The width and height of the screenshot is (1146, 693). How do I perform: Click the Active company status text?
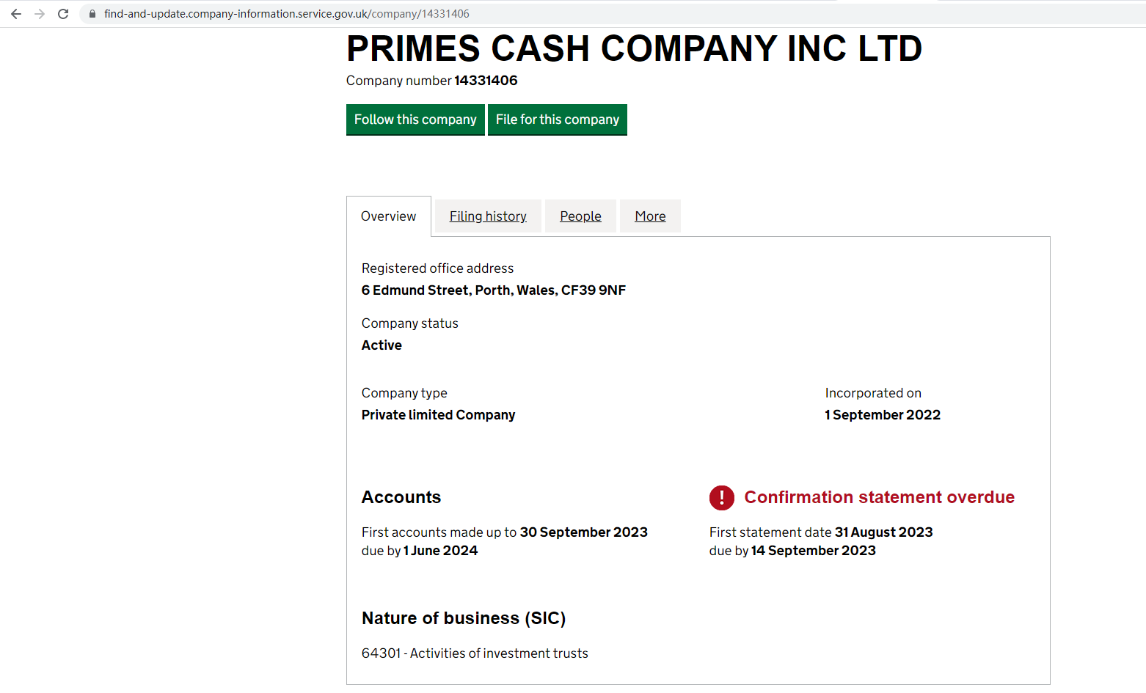tap(382, 345)
